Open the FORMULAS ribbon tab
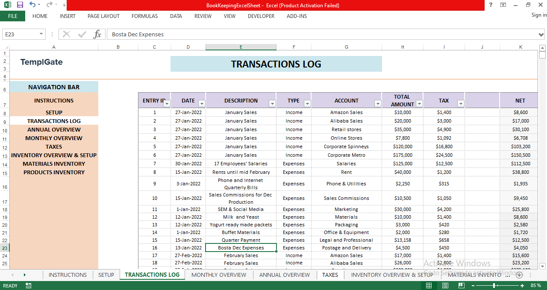This screenshot has width=547, height=290. [x=144, y=16]
